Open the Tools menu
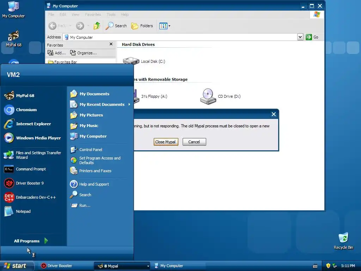 tap(111, 14)
